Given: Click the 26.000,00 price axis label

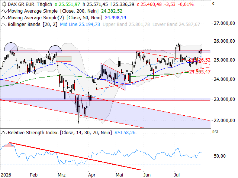Looking at the screenshot, I should pos(224,41).
